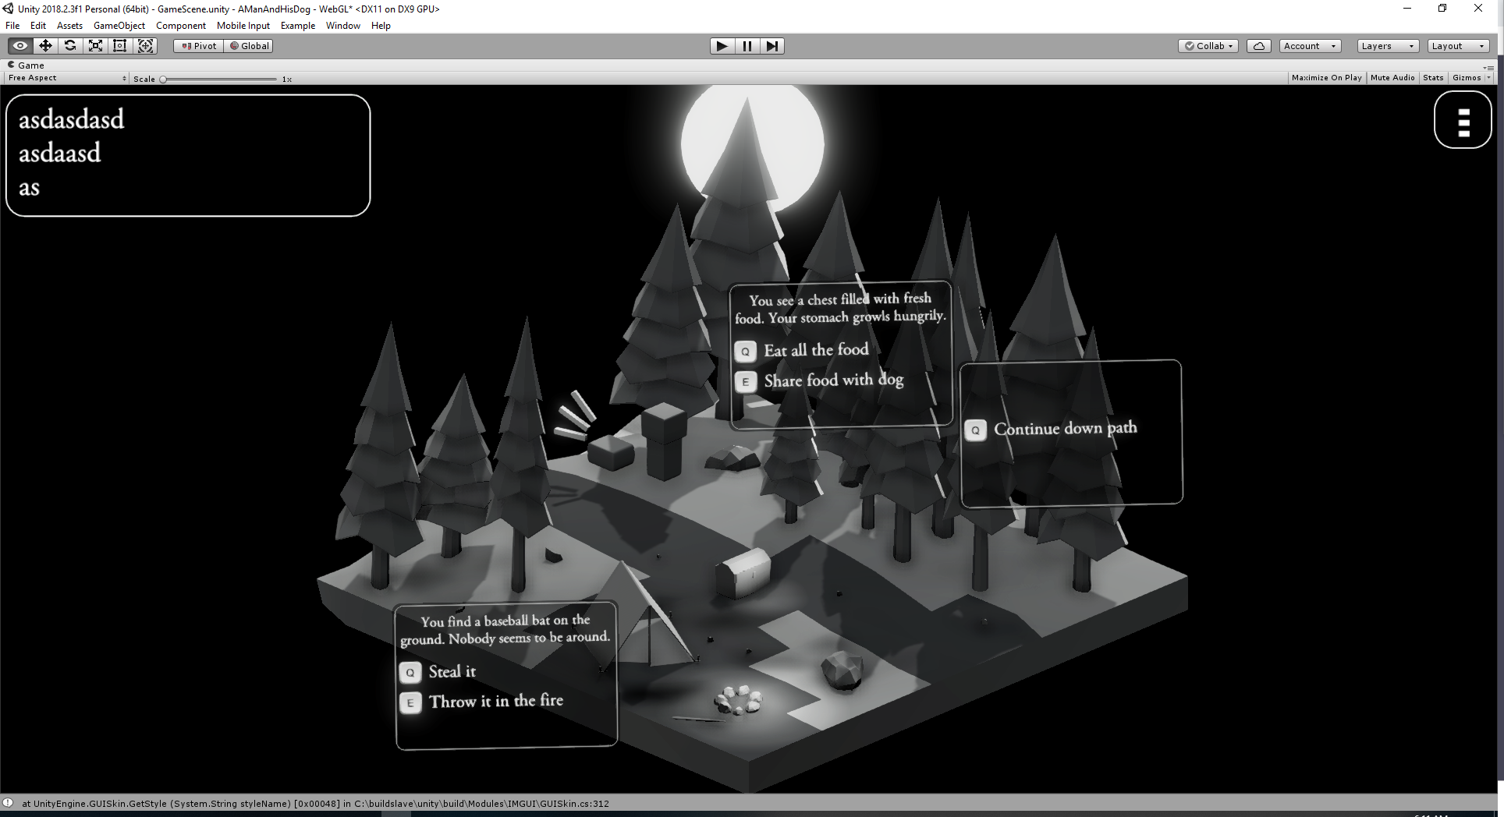The height and width of the screenshot is (817, 1504).
Task: Toggle Global handle rotation
Action: 250,46
